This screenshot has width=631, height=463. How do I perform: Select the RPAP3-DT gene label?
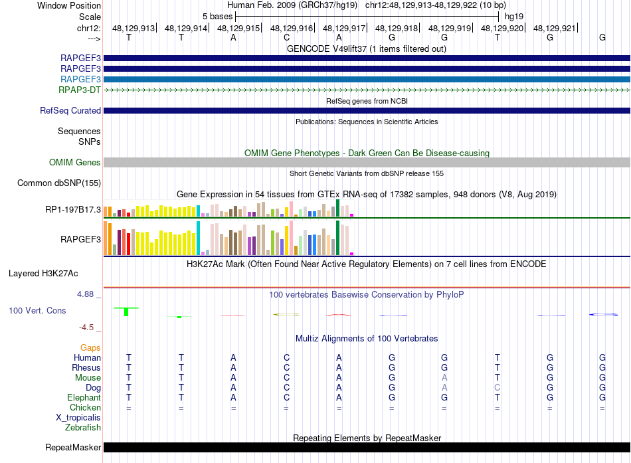[x=79, y=90]
